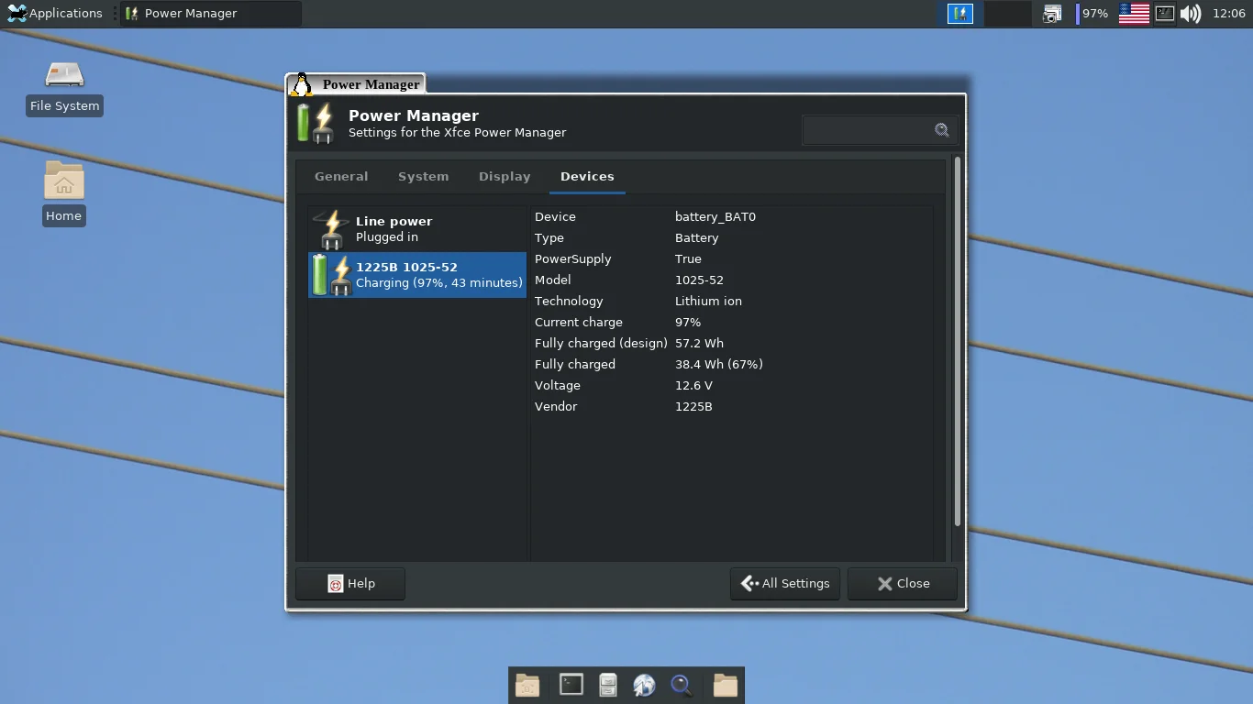This screenshot has height=704, width=1253.
Task: Click the search input field in Power Manager
Action: (880, 130)
